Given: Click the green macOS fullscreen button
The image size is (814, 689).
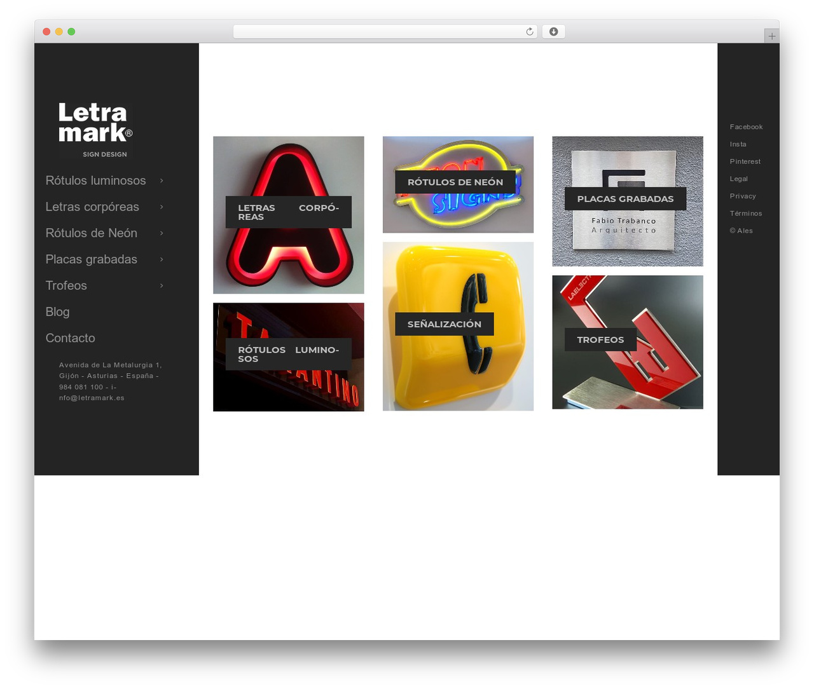Looking at the screenshot, I should [71, 32].
